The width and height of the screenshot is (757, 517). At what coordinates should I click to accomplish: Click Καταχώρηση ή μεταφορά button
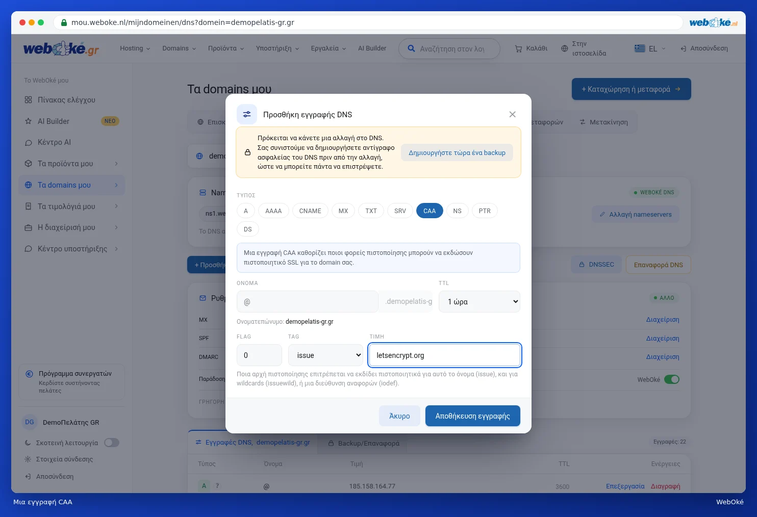coord(631,89)
